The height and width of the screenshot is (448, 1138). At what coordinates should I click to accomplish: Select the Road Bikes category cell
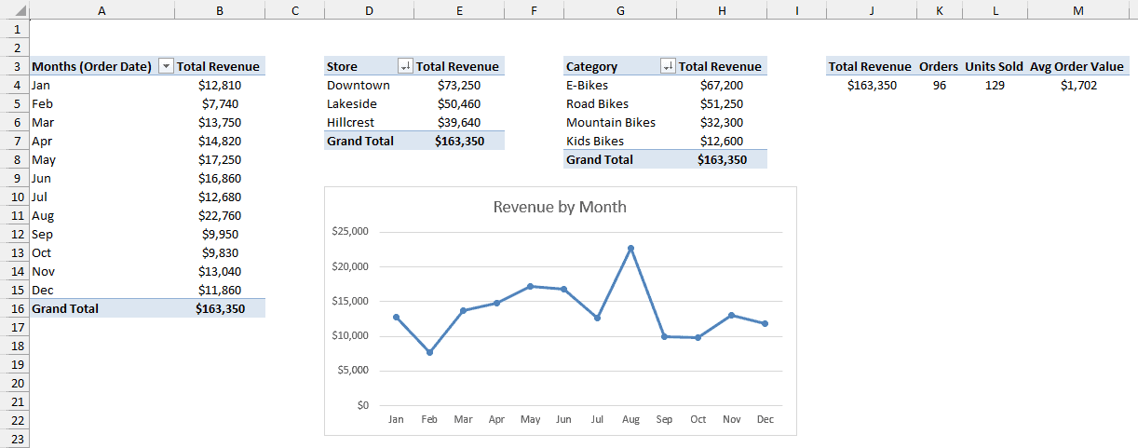[x=620, y=103]
